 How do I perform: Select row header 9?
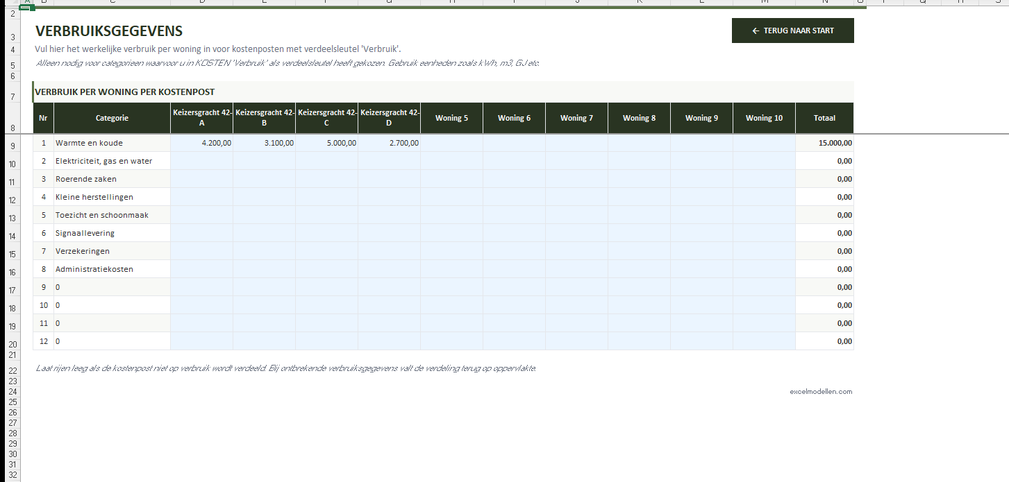[x=12, y=146]
